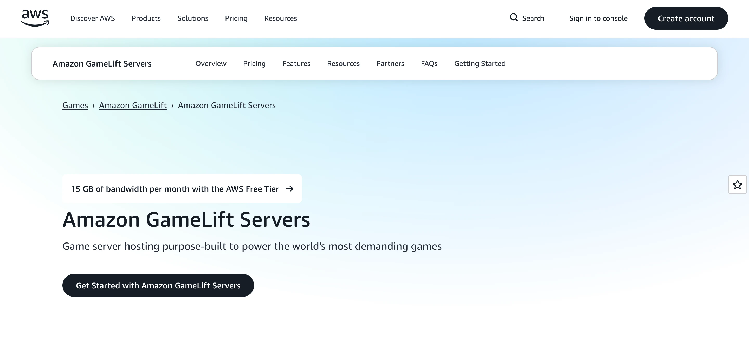
Task: Open the Discover AWS menu
Action: coord(93,18)
